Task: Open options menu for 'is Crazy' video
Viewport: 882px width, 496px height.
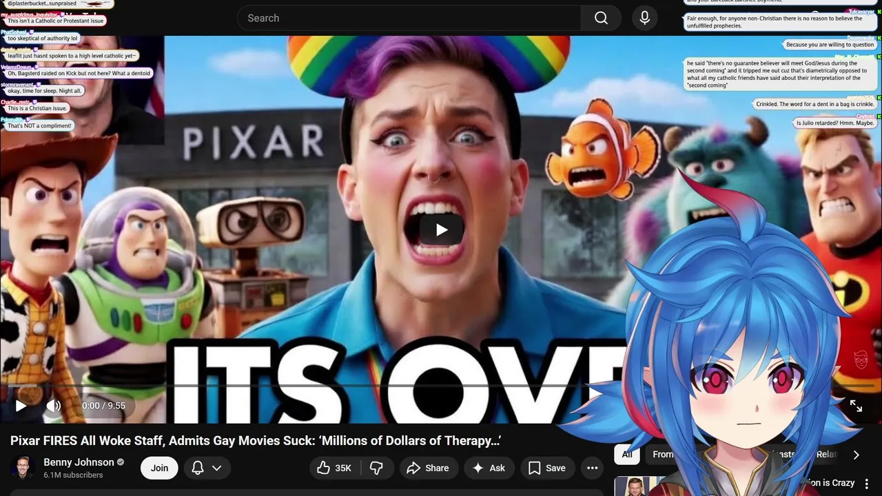Action: tap(866, 484)
